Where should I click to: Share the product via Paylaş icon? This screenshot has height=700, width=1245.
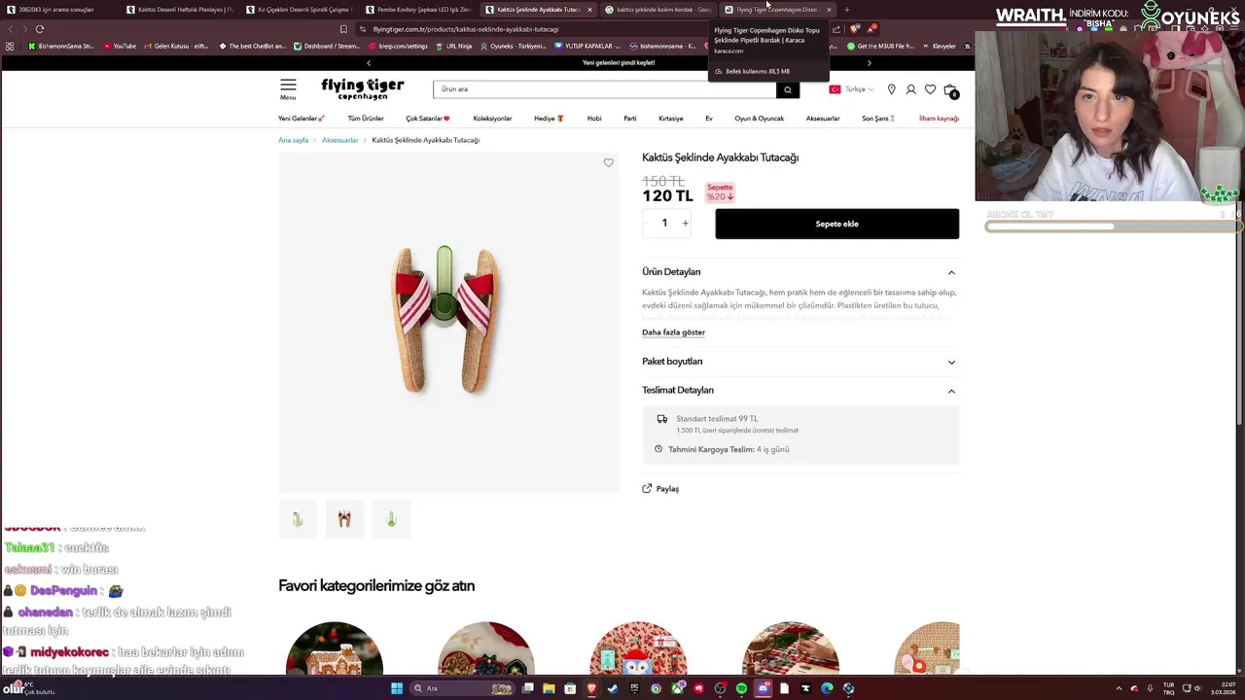[x=647, y=489]
